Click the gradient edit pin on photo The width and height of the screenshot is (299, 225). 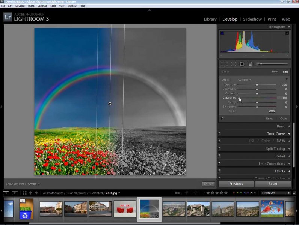pyautogui.click(x=110, y=103)
